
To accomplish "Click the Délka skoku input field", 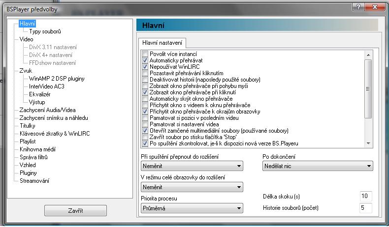I will click(x=366, y=196).
